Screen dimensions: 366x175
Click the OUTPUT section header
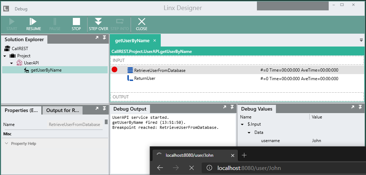[237, 97]
